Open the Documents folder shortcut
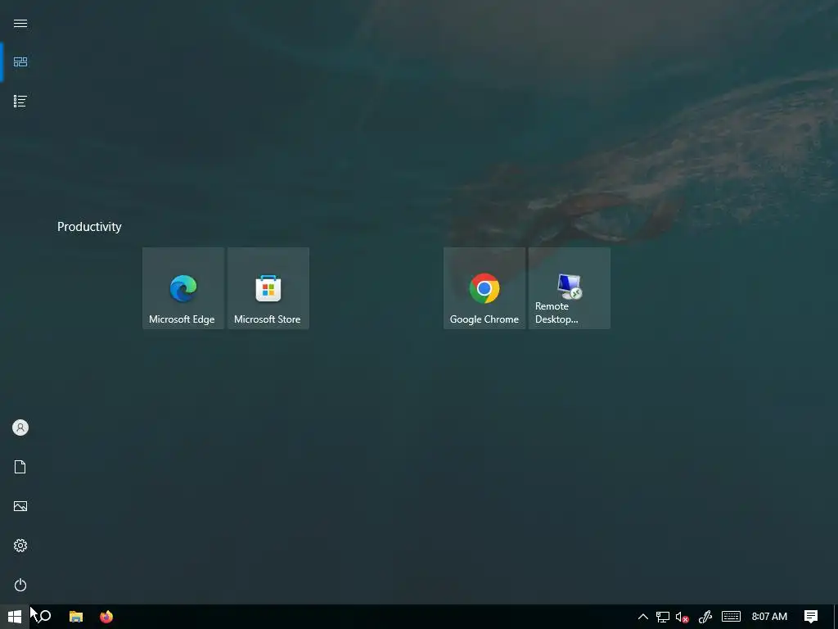Screen dimensions: 838x629 point(20,467)
